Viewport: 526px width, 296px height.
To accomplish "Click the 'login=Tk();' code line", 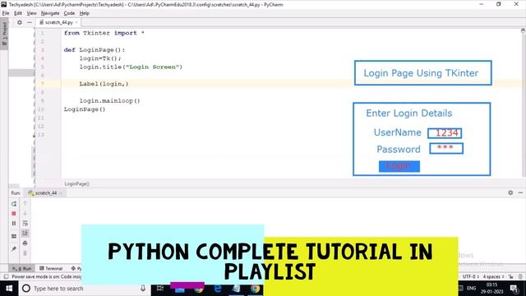I will [x=100, y=58].
